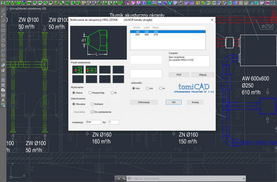Select the first insertion point thumbnail
This screenshot has height=182, width=277.
(x=78, y=70)
